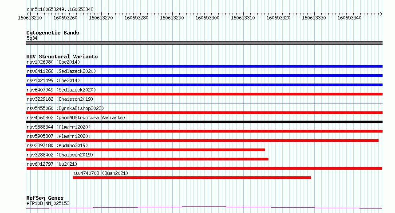
Task: Open variant label nsv3397180 (Audano2019)
Action: click(x=57, y=145)
